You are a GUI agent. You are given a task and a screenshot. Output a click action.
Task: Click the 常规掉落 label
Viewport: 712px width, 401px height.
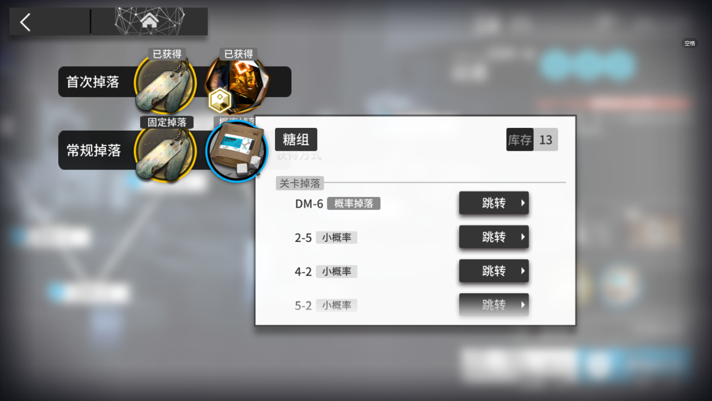(x=93, y=150)
